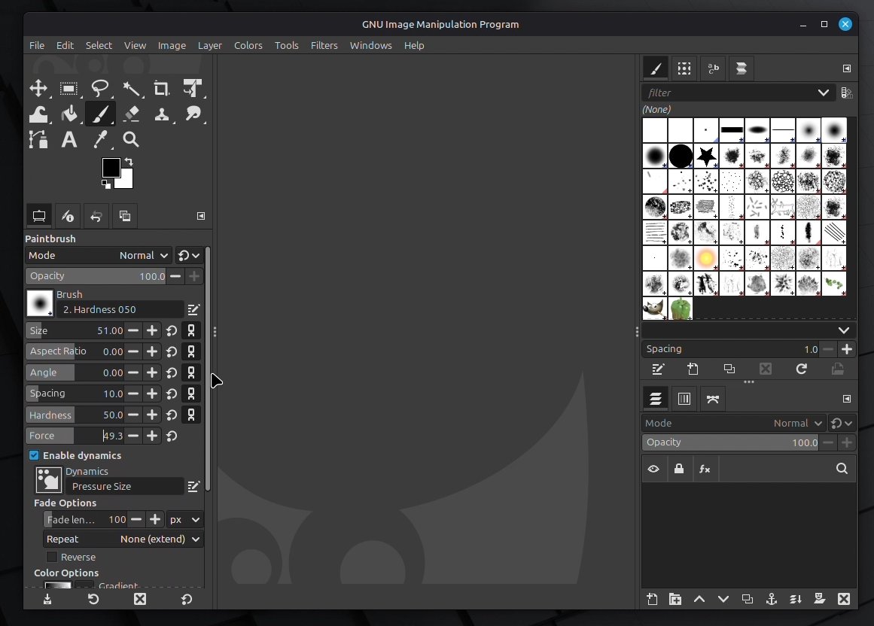
Task: Pick the Free Select lasso tool
Action: (100, 89)
